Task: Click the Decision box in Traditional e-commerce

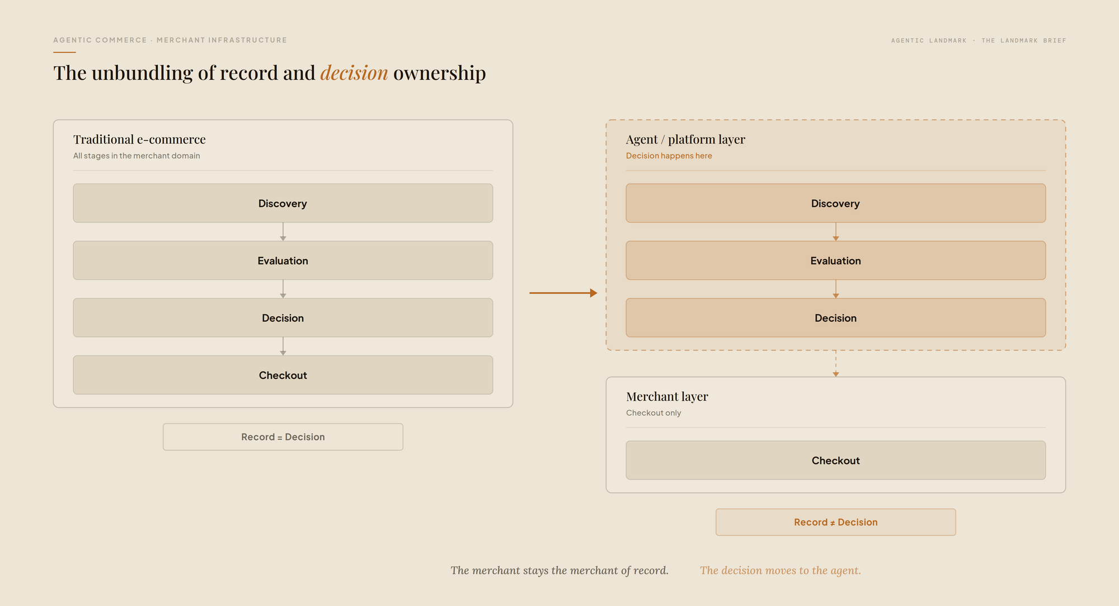Action: coord(283,318)
